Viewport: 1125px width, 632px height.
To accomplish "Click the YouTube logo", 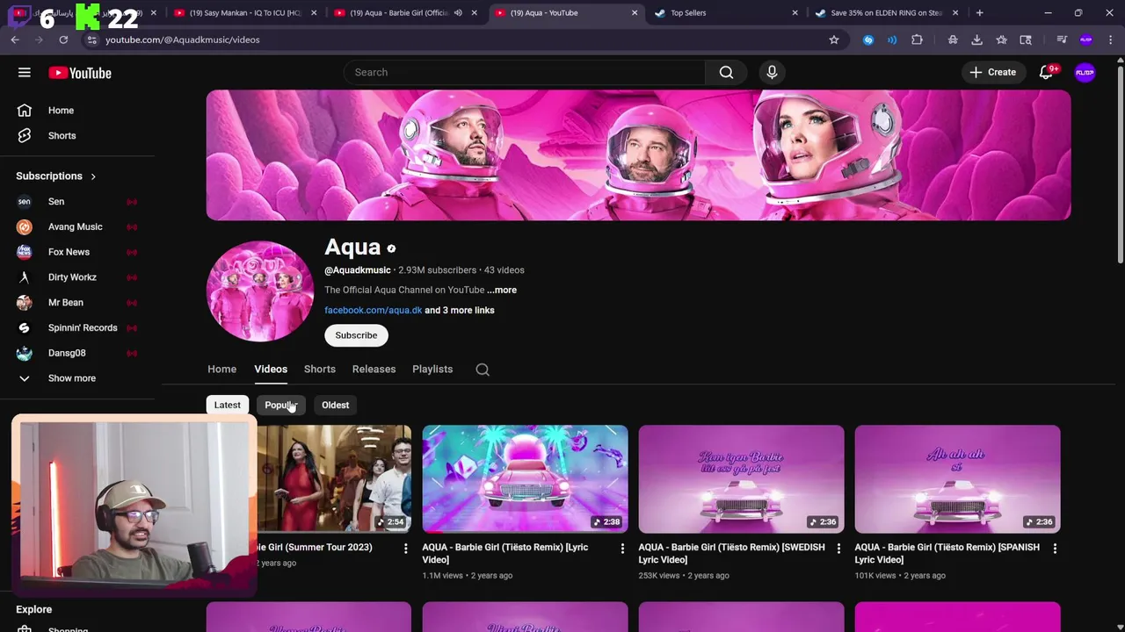I will [x=80, y=73].
